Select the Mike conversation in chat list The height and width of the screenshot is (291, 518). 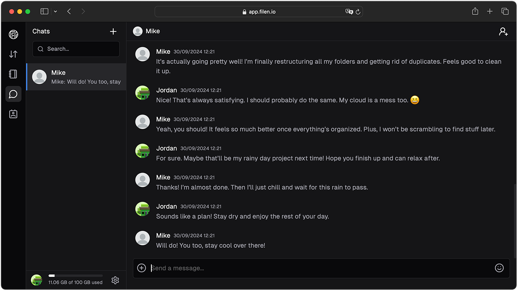(x=76, y=77)
